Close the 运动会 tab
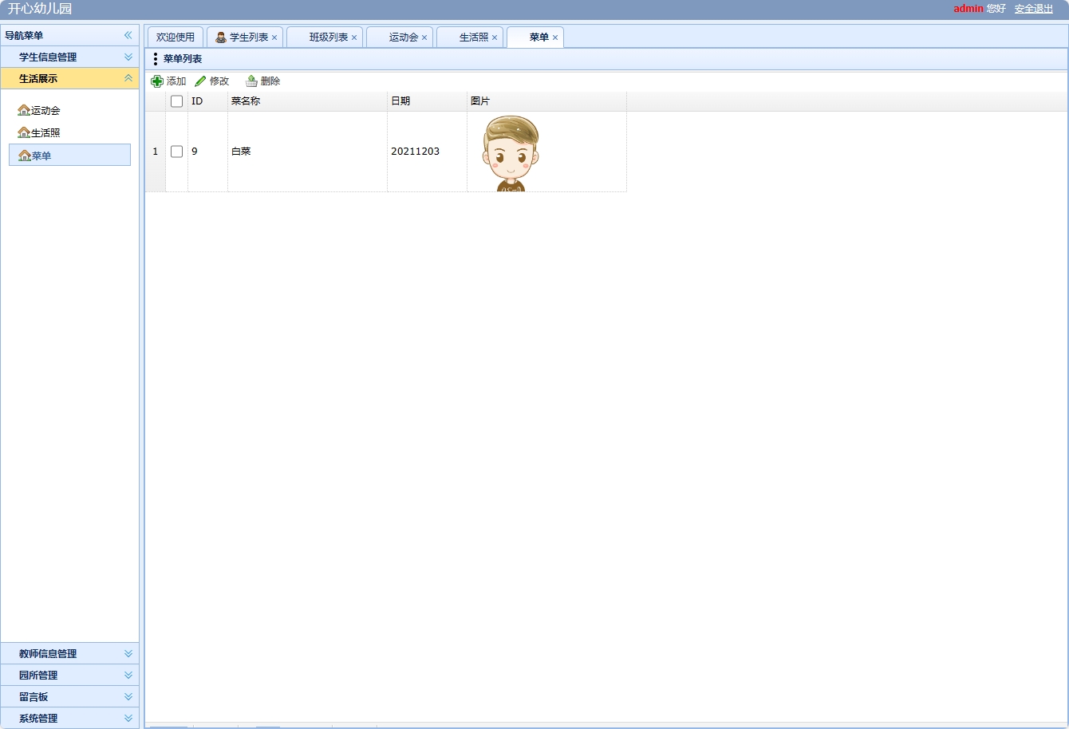 pos(424,38)
